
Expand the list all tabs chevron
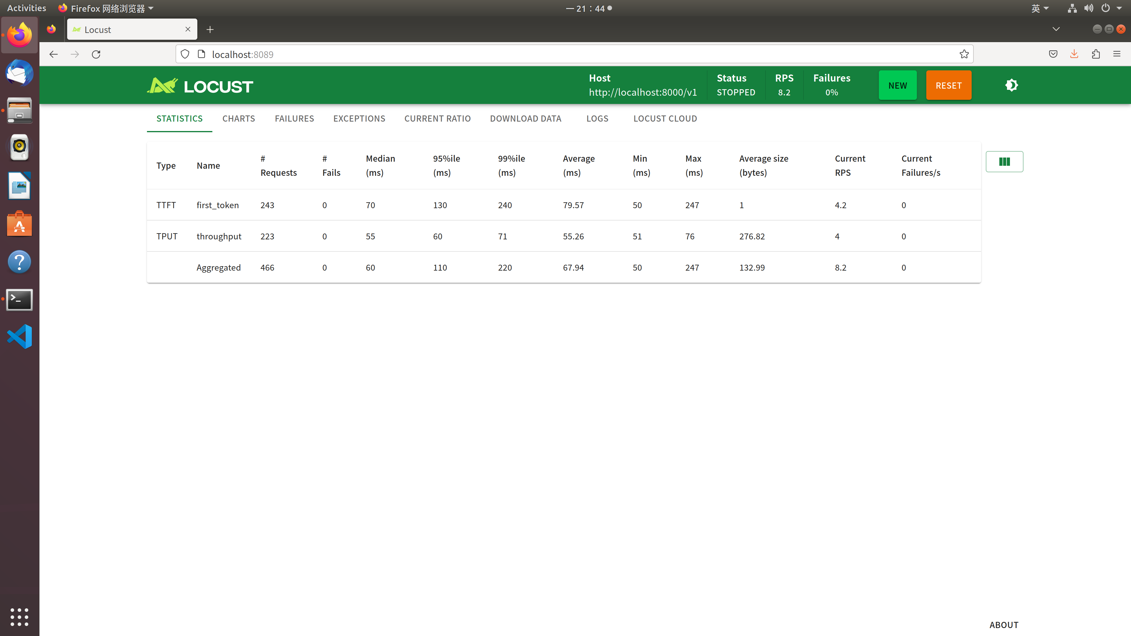(x=1056, y=29)
